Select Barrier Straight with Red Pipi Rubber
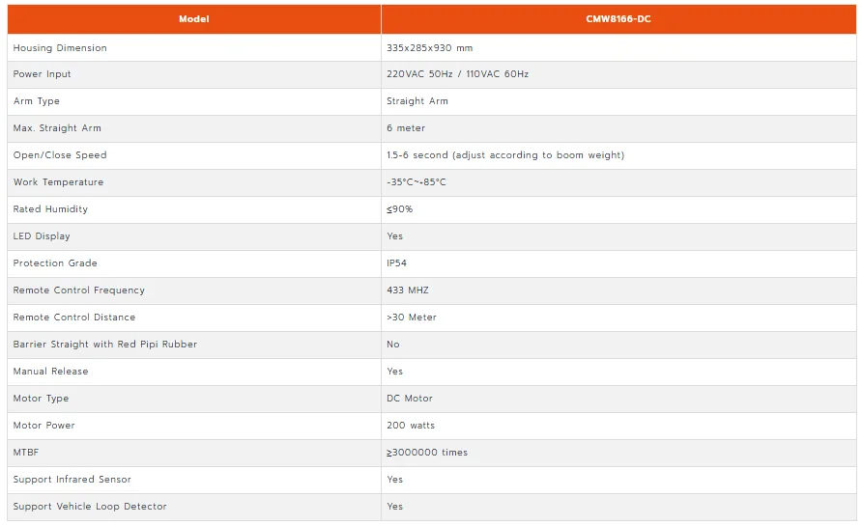Screen dimensions: 862x525 tap(105, 345)
